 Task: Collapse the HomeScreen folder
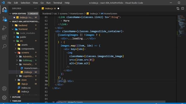(17, 64)
